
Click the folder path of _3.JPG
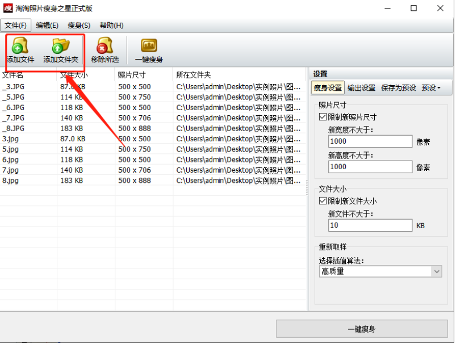coord(238,87)
